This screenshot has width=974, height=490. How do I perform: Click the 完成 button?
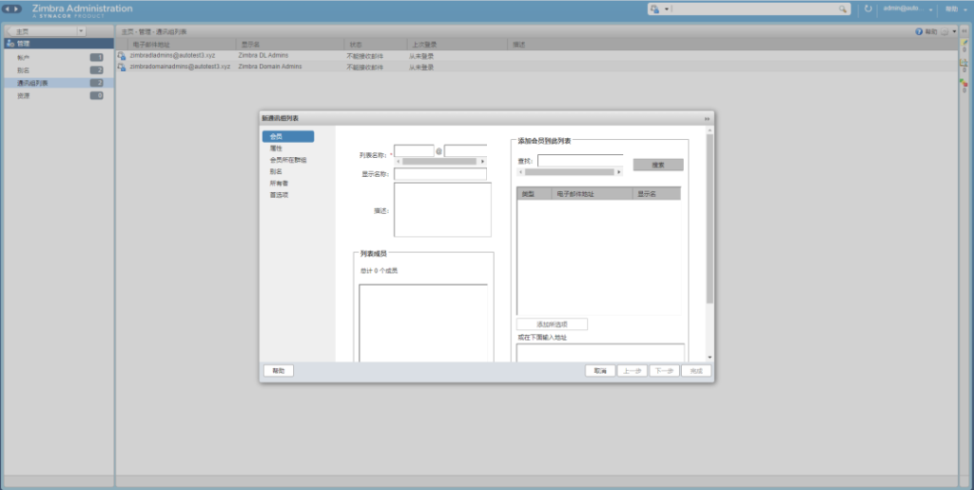tap(696, 371)
